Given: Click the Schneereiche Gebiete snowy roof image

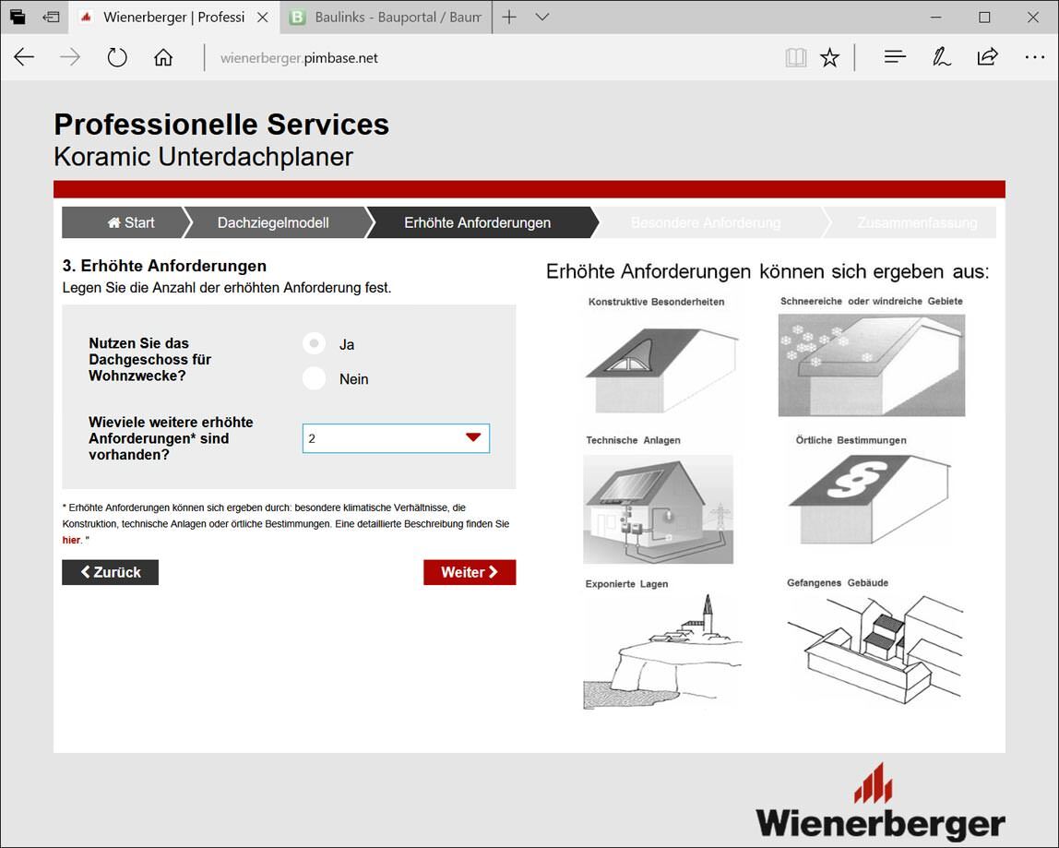Looking at the screenshot, I should (871, 364).
